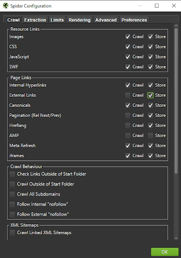Enable Crawl Outside of Start Folder

click(12, 184)
